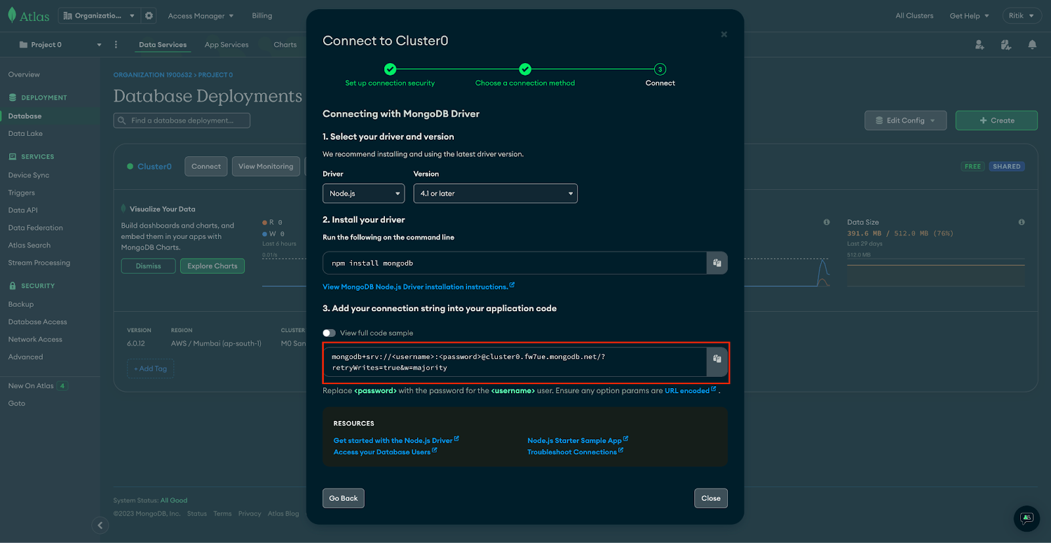Open Node.js Starter Sample App link
This screenshot has height=543, width=1051.
(578, 441)
